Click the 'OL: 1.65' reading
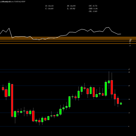136x136 pixels. tap(93, 11)
